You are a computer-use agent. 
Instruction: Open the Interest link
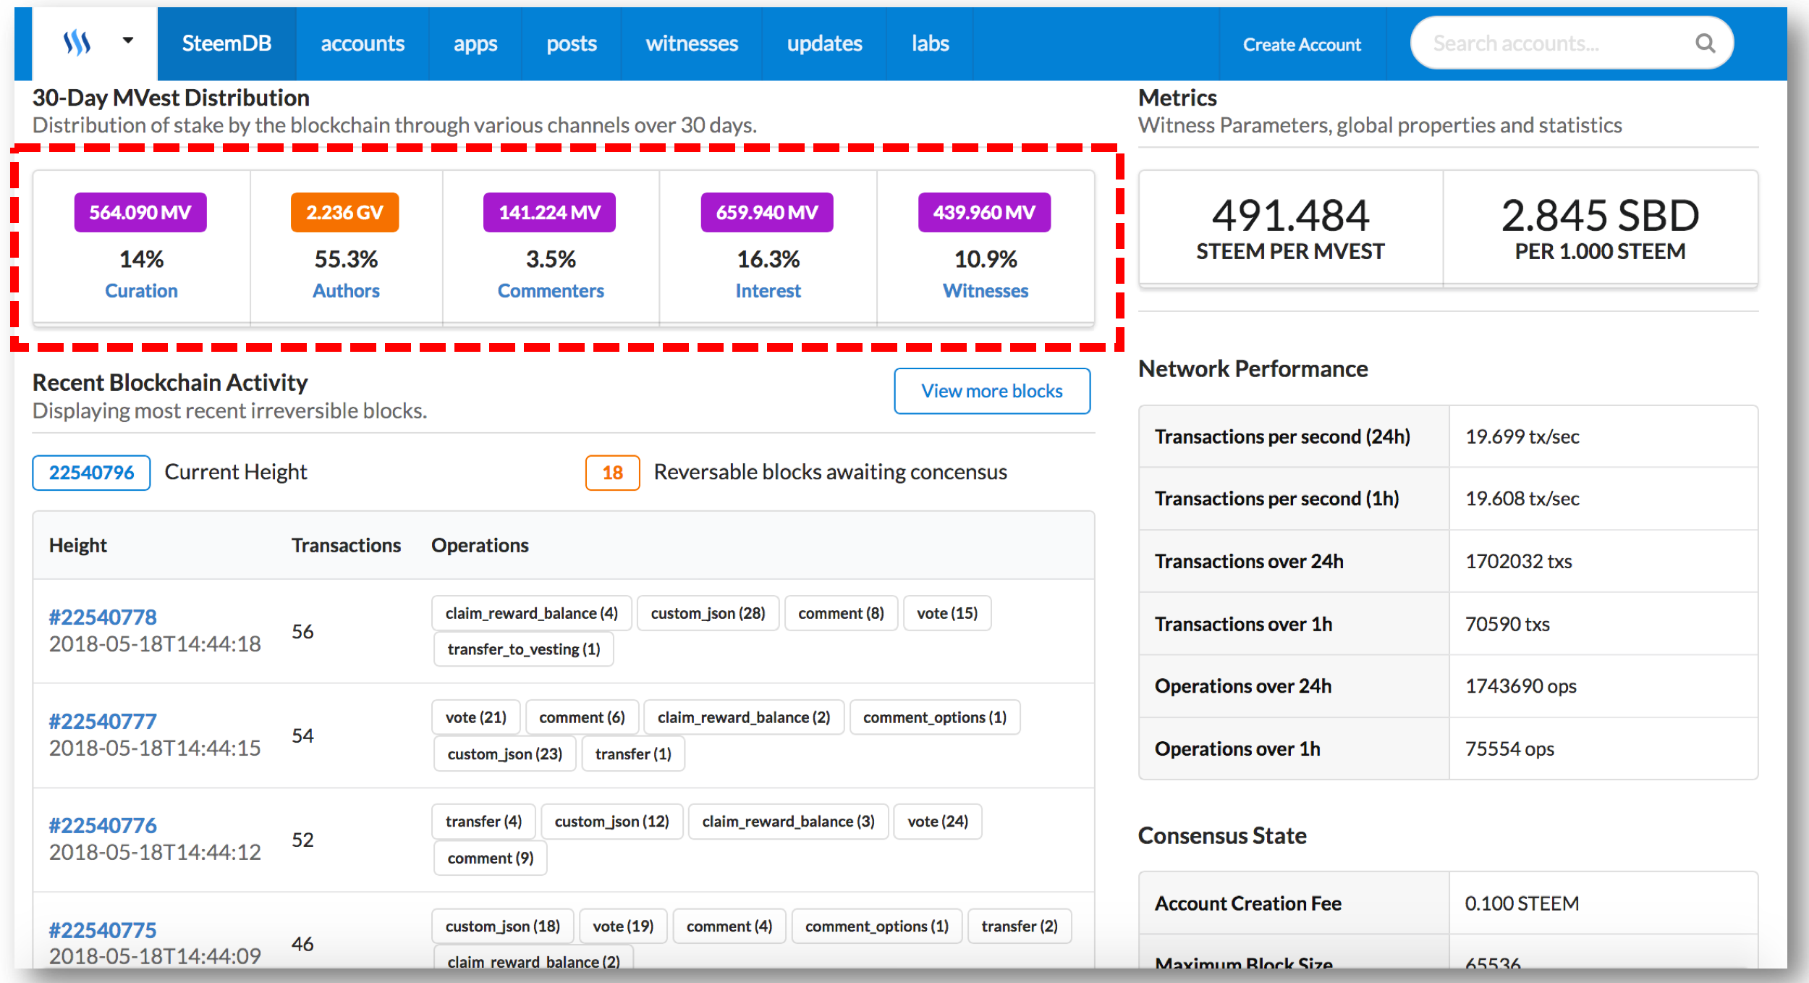(768, 290)
